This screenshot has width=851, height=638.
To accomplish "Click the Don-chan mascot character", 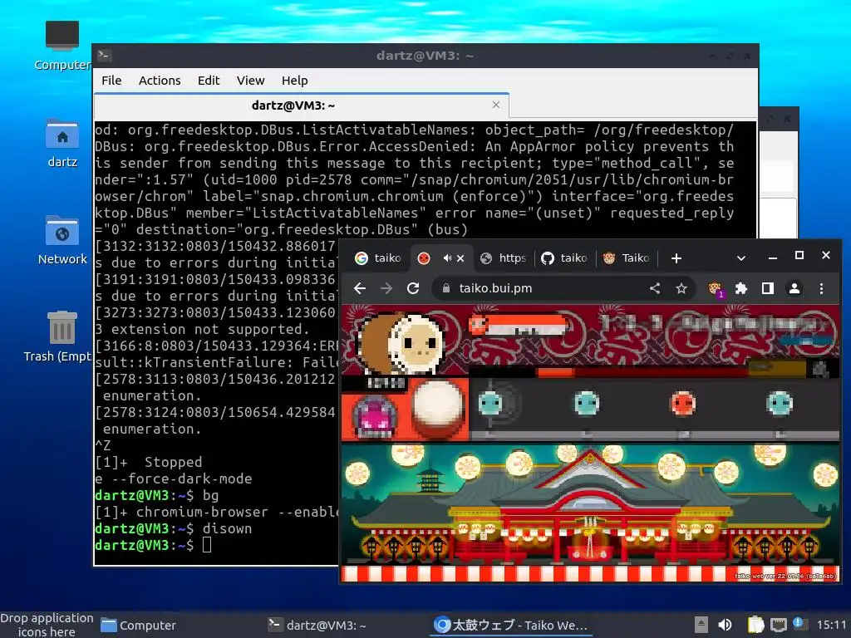I will [402, 343].
